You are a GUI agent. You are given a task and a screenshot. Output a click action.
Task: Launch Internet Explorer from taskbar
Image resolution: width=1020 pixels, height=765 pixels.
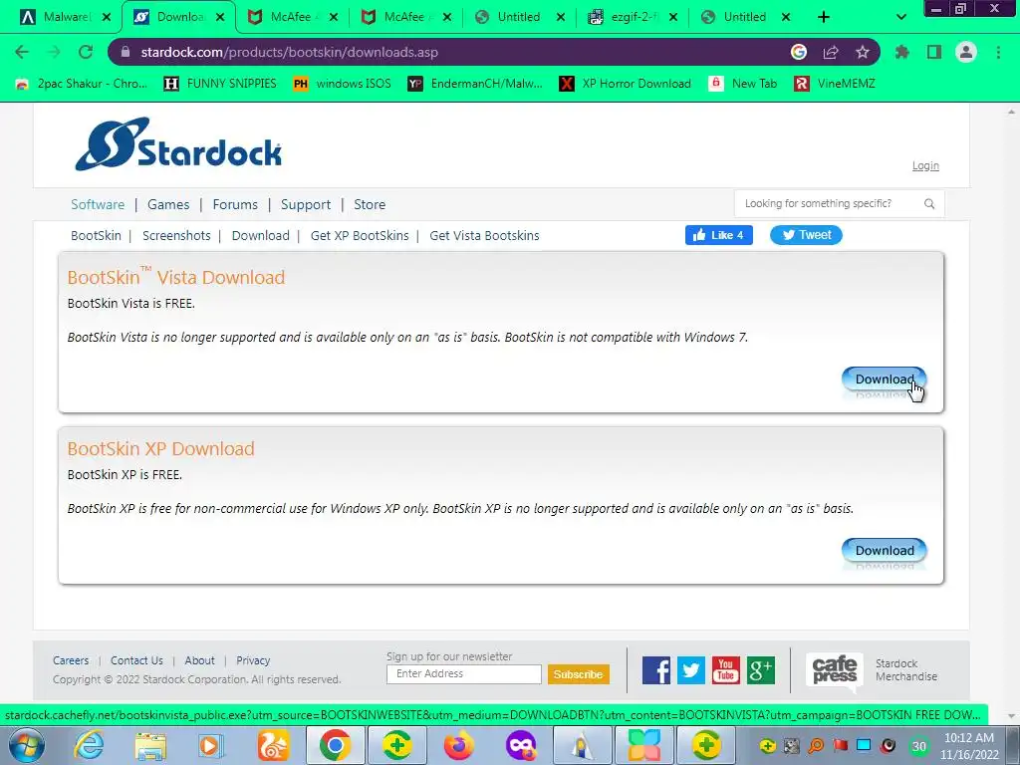coord(88,745)
